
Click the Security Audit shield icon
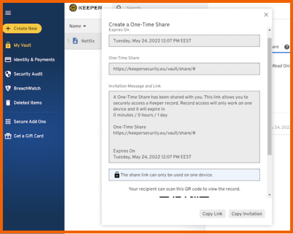pos(8,74)
